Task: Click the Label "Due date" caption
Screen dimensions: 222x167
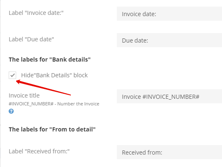Action: 31,39
